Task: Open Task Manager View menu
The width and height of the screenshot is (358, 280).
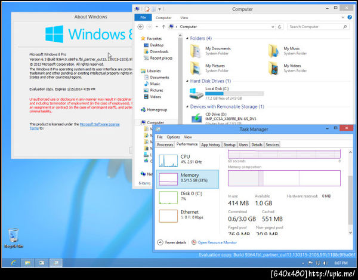Action: (188, 137)
